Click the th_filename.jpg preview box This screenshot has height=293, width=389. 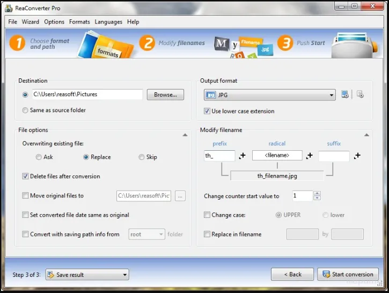pos(277,176)
